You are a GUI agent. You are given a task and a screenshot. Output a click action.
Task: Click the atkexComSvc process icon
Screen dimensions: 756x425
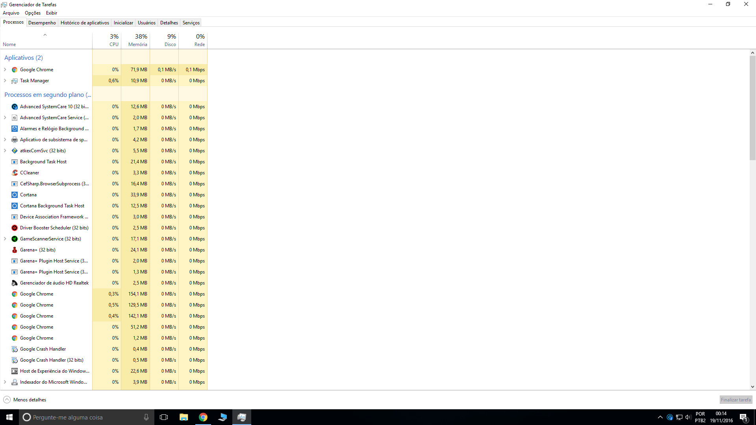coord(15,151)
